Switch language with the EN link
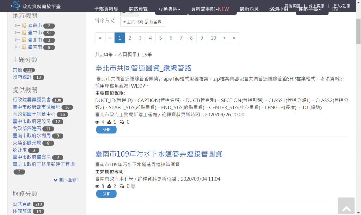The image size is (361, 215). (335, 9)
